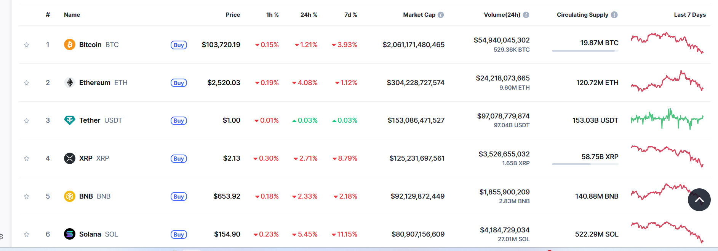The image size is (718, 251).
Task: Star Bitcoin to add it to watchlist
Action: [27, 45]
